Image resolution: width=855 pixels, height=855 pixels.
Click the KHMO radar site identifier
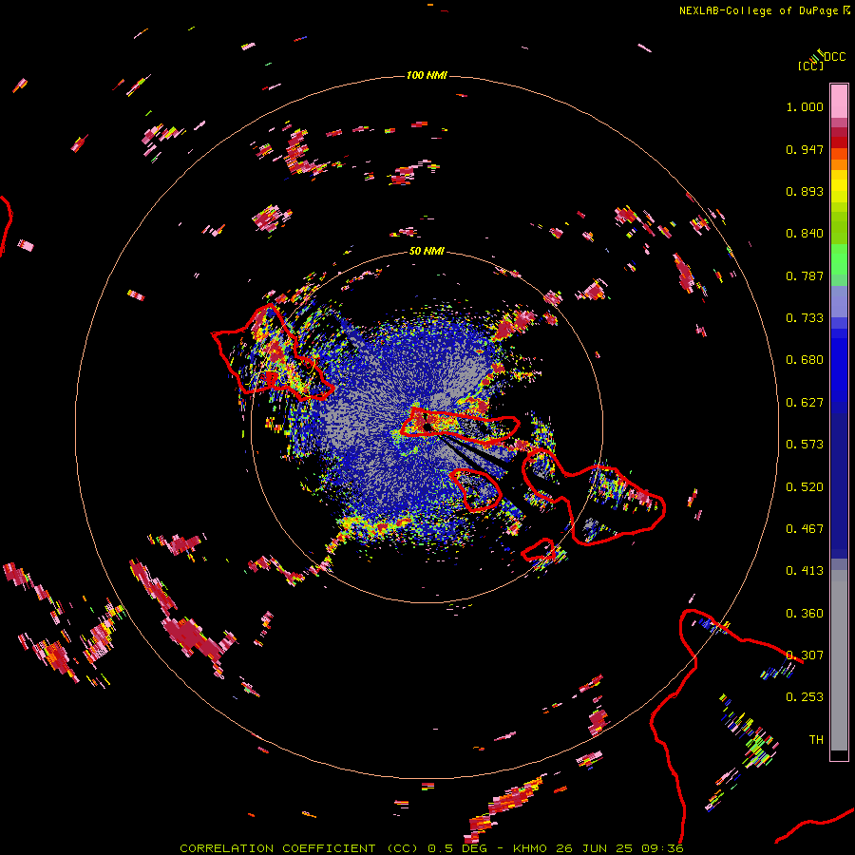click(x=530, y=848)
